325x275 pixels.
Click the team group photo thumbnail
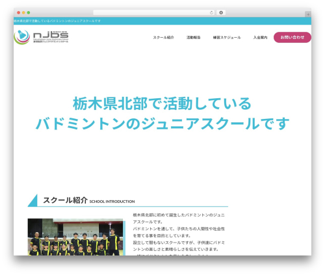coord(75,237)
